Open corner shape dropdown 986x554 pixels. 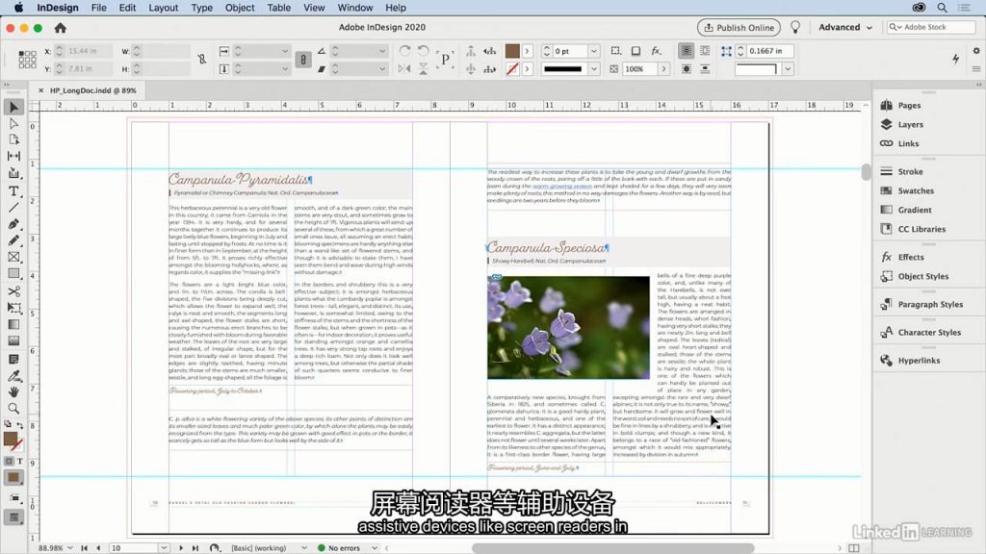[x=788, y=68]
